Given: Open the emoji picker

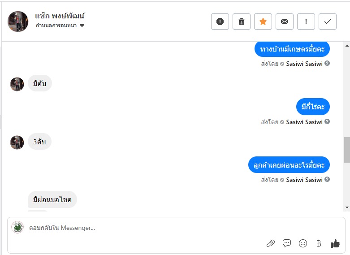Looking at the screenshot, I should (x=303, y=243).
